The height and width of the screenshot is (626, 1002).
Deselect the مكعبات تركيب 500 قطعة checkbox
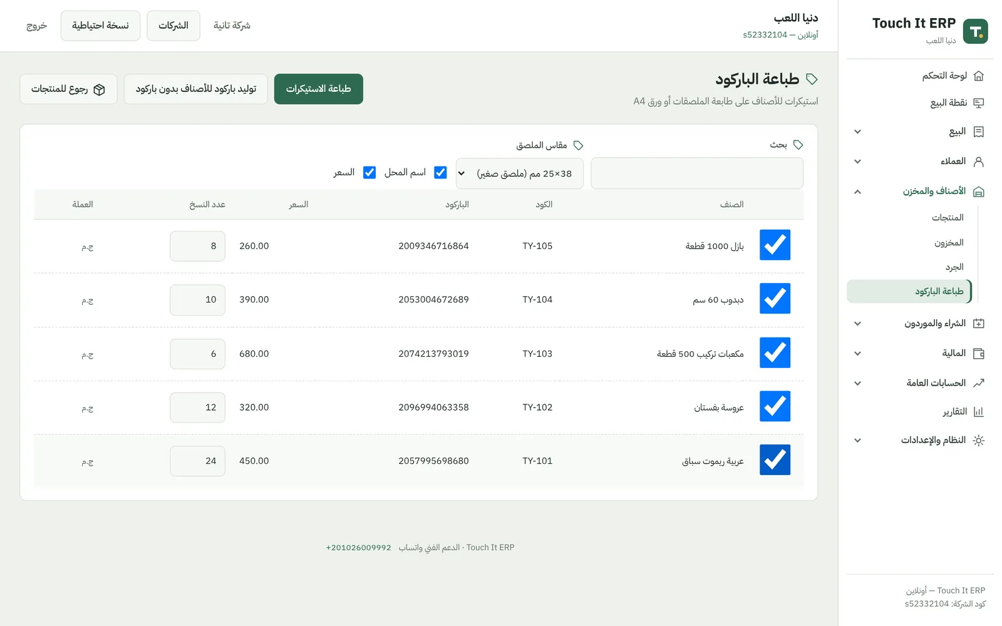pos(775,352)
